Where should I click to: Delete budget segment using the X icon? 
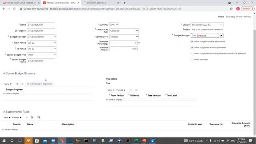click(22, 84)
